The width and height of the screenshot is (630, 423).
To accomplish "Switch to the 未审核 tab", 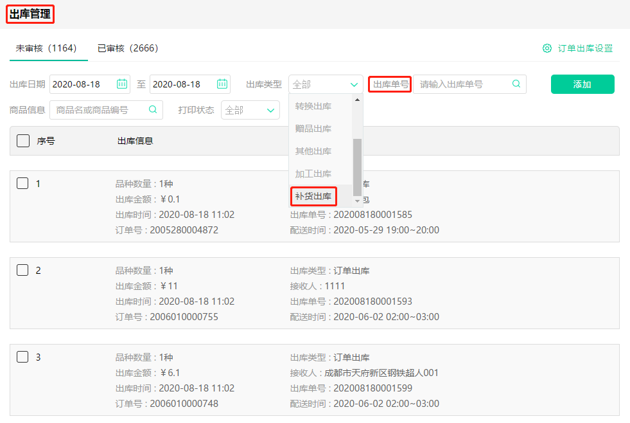I will (x=49, y=48).
